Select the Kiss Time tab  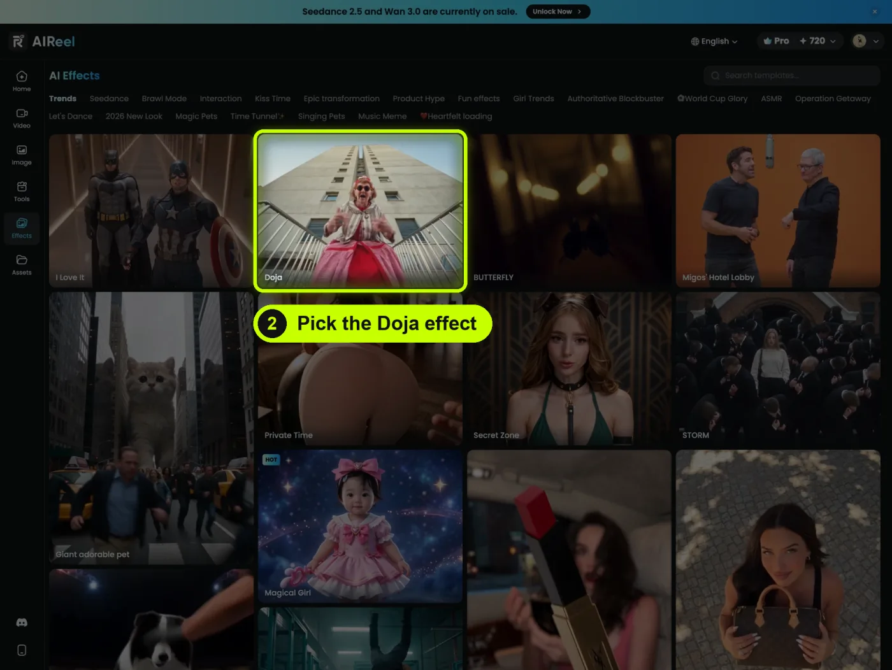(273, 99)
